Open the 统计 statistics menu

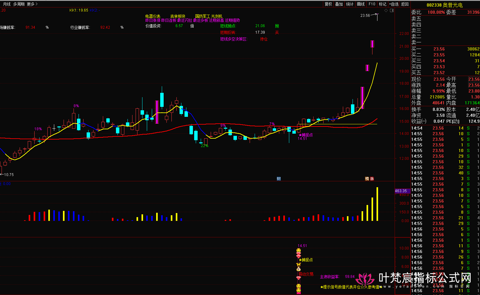(x=350, y=4)
